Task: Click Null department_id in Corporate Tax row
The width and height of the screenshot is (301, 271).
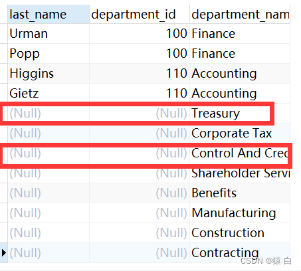Action: pyautogui.click(x=140, y=134)
